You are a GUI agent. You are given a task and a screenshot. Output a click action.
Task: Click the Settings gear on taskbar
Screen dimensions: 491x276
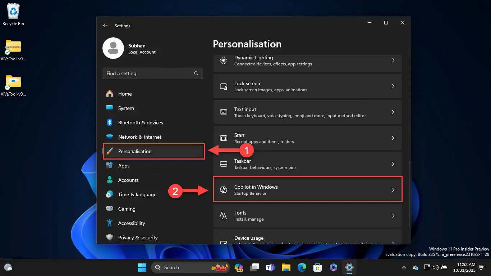[349, 267]
